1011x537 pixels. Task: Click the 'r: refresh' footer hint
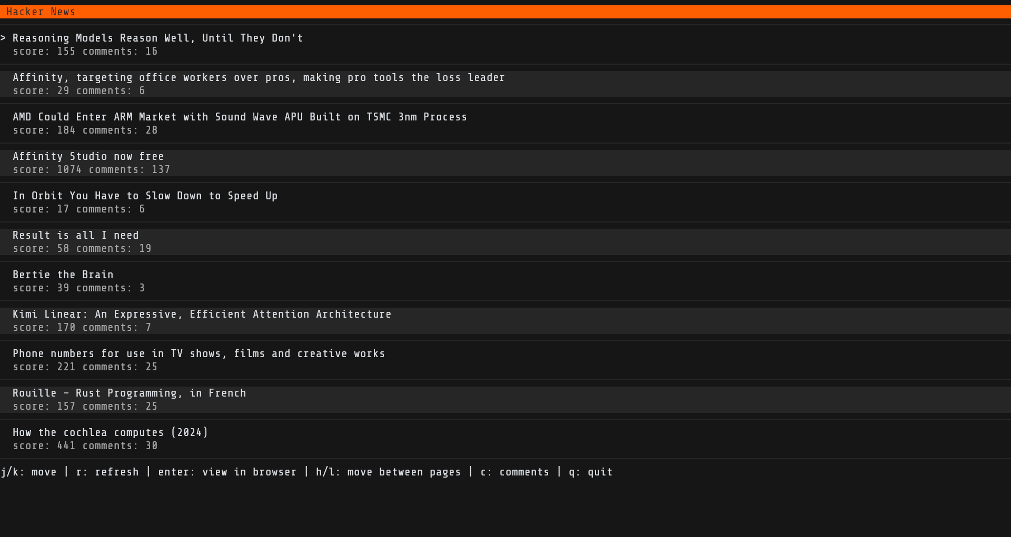coord(107,472)
